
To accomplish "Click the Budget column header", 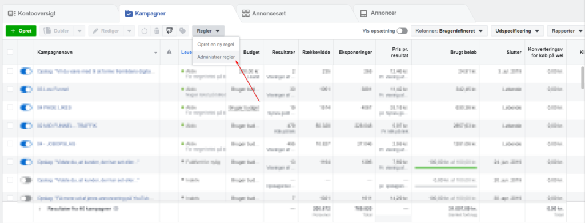I will point(251,53).
